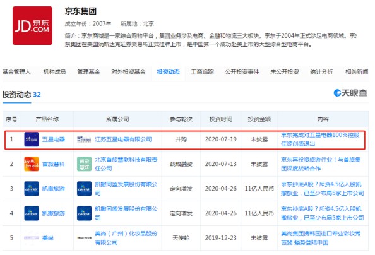
Task: Switch to the 工商追踪 tab
Action: tap(202, 72)
